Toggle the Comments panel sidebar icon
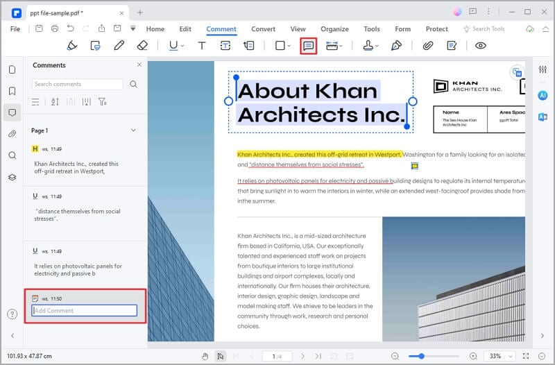The width and height of the screenshot is (555, 365). 12,113
